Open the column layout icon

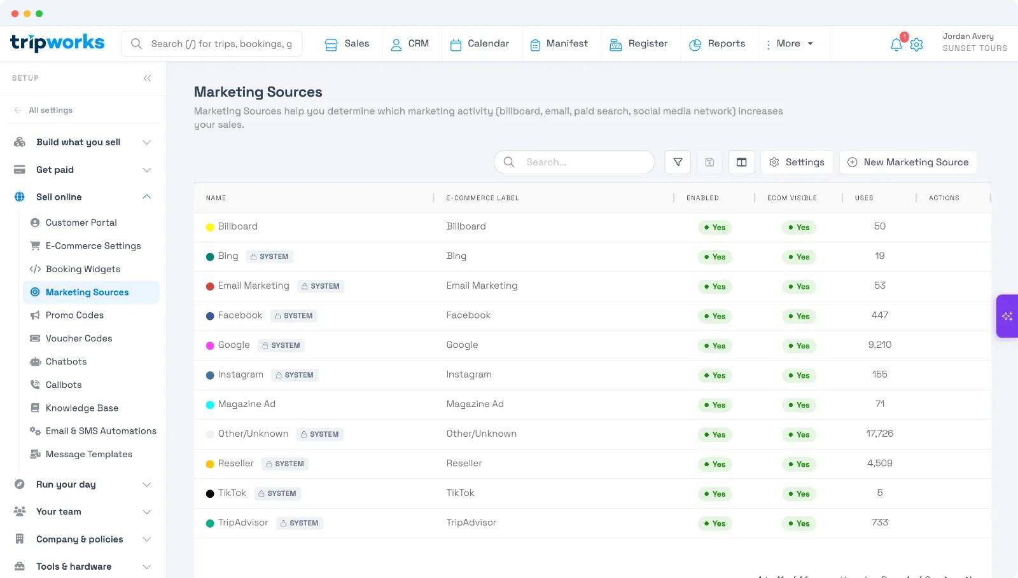coord(741,162)
